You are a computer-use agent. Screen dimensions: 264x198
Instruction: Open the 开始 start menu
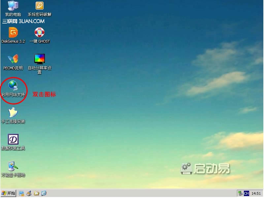pyautogui.click(x=9, y=193)
